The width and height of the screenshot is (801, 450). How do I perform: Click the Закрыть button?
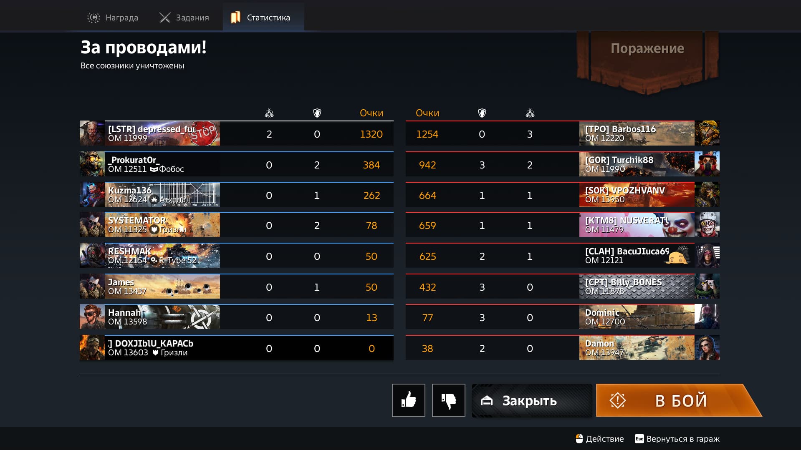pyautogui.click(x=532, y=400)
